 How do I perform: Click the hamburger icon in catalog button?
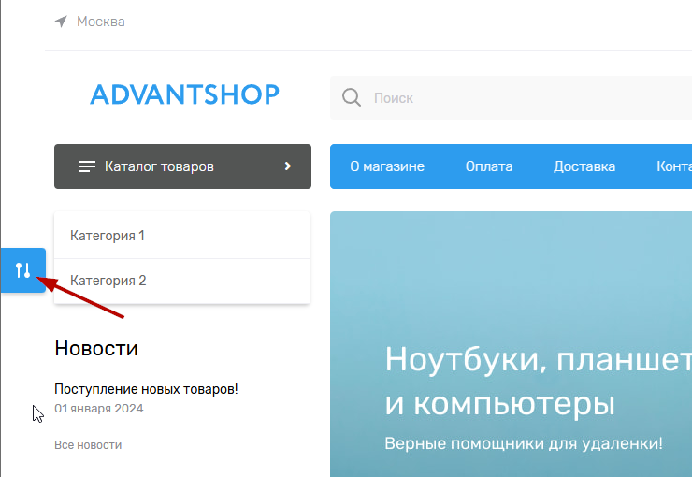click(87, 166)
